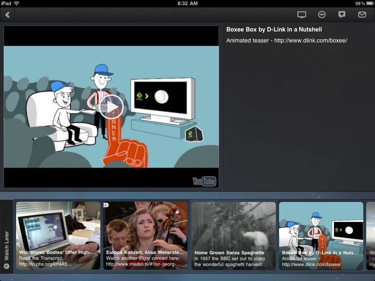Tap the iPad label in status bar
Screen dimensions: 375x281
coord(6,3)
